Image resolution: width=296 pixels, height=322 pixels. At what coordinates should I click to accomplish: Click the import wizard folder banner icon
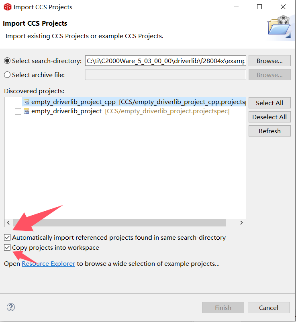(280, 27)
